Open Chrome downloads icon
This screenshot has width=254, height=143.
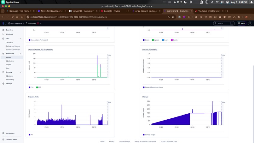234,17
